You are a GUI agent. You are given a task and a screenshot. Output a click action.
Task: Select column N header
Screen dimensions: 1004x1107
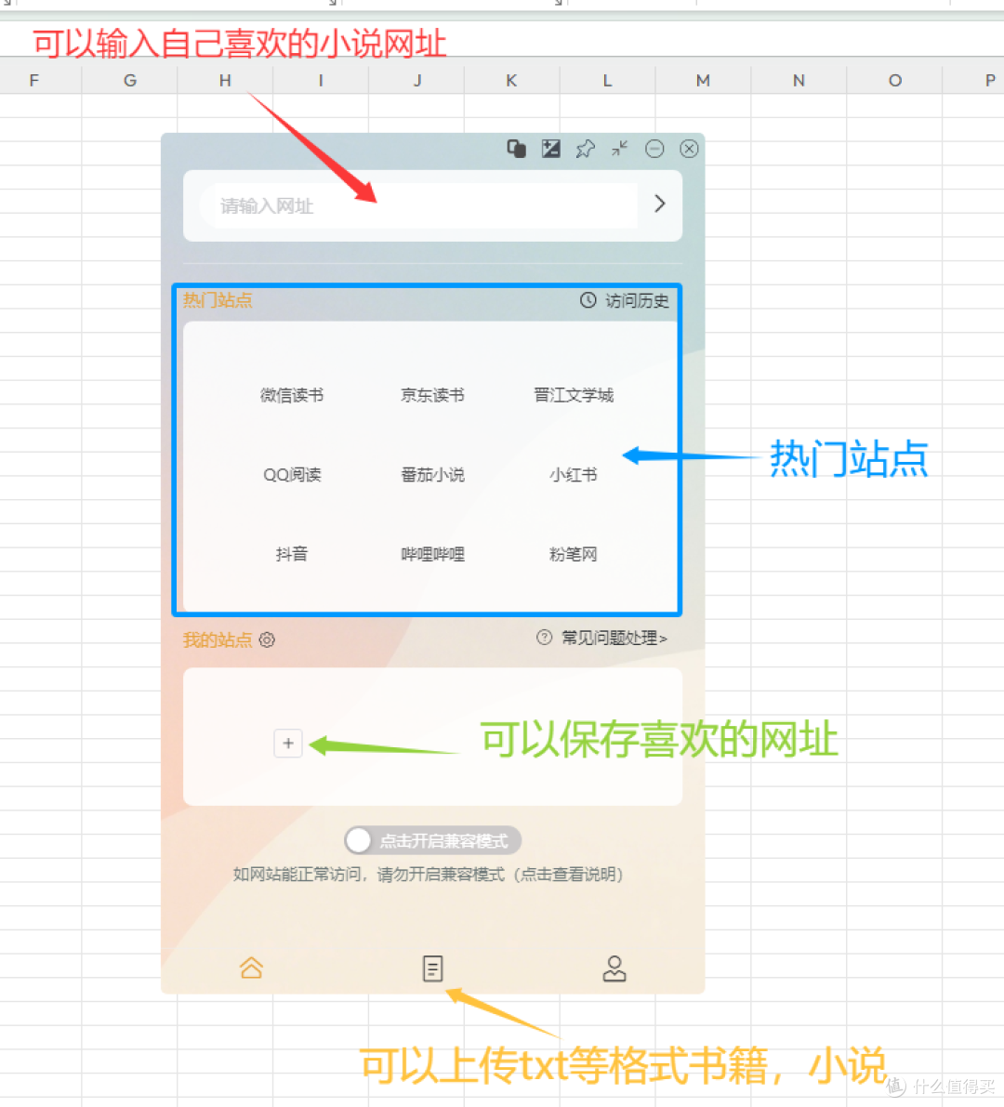[x=799, y=81]
